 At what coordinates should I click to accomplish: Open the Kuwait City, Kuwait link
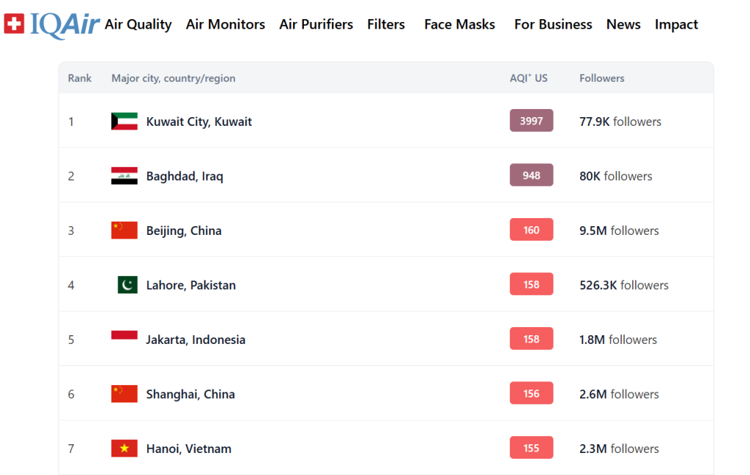point(198,121)
